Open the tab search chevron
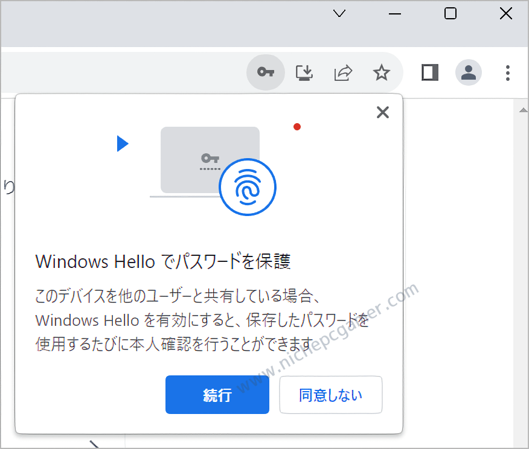Image resolution: width=529 pixels, height=449 pixels. point(339,13)
